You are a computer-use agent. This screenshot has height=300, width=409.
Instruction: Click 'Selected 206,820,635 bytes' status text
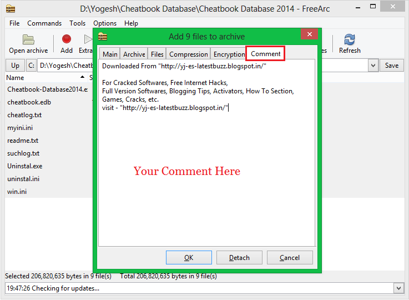point(58,276)
